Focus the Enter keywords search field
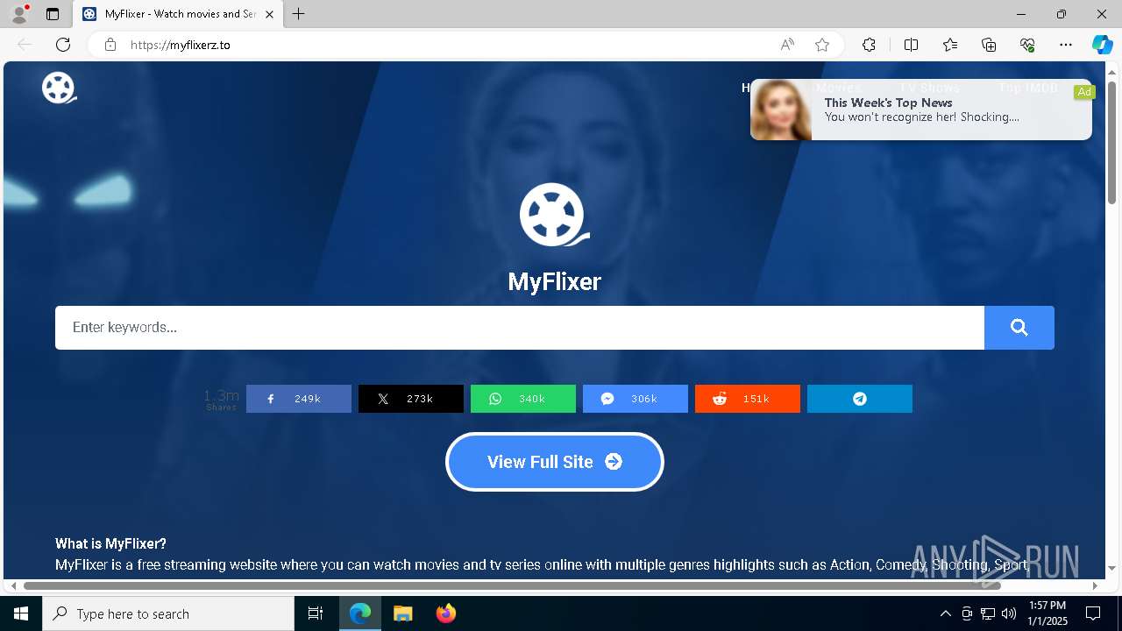This screenshot has height=631, width=1122. (520, 328)
